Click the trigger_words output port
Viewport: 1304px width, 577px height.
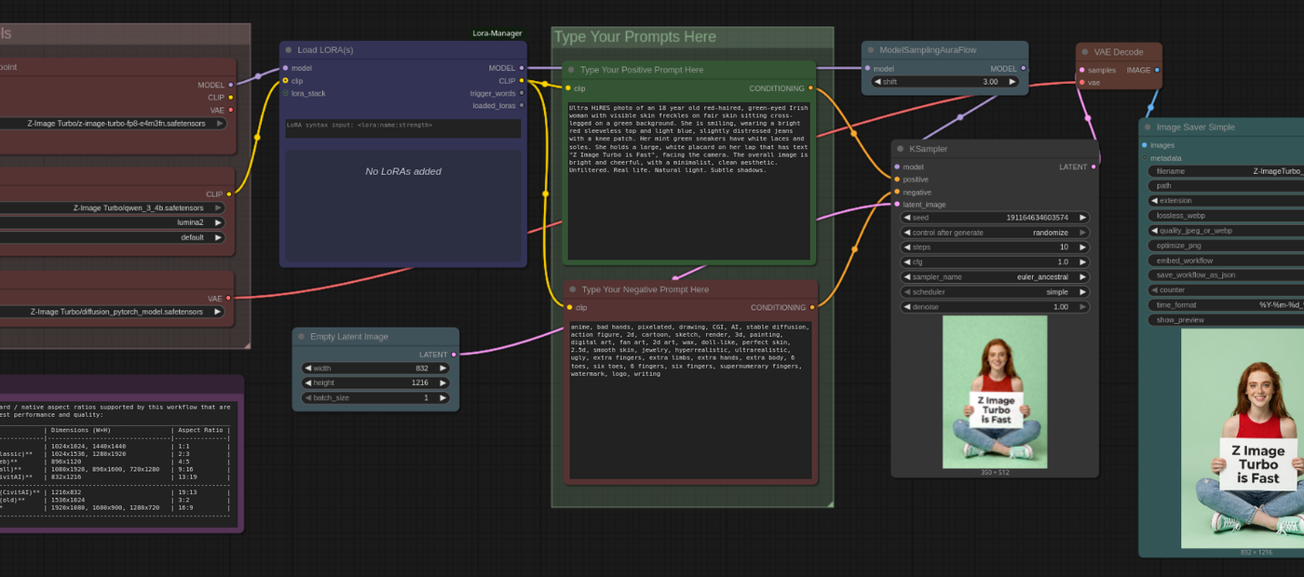[522, 93]
